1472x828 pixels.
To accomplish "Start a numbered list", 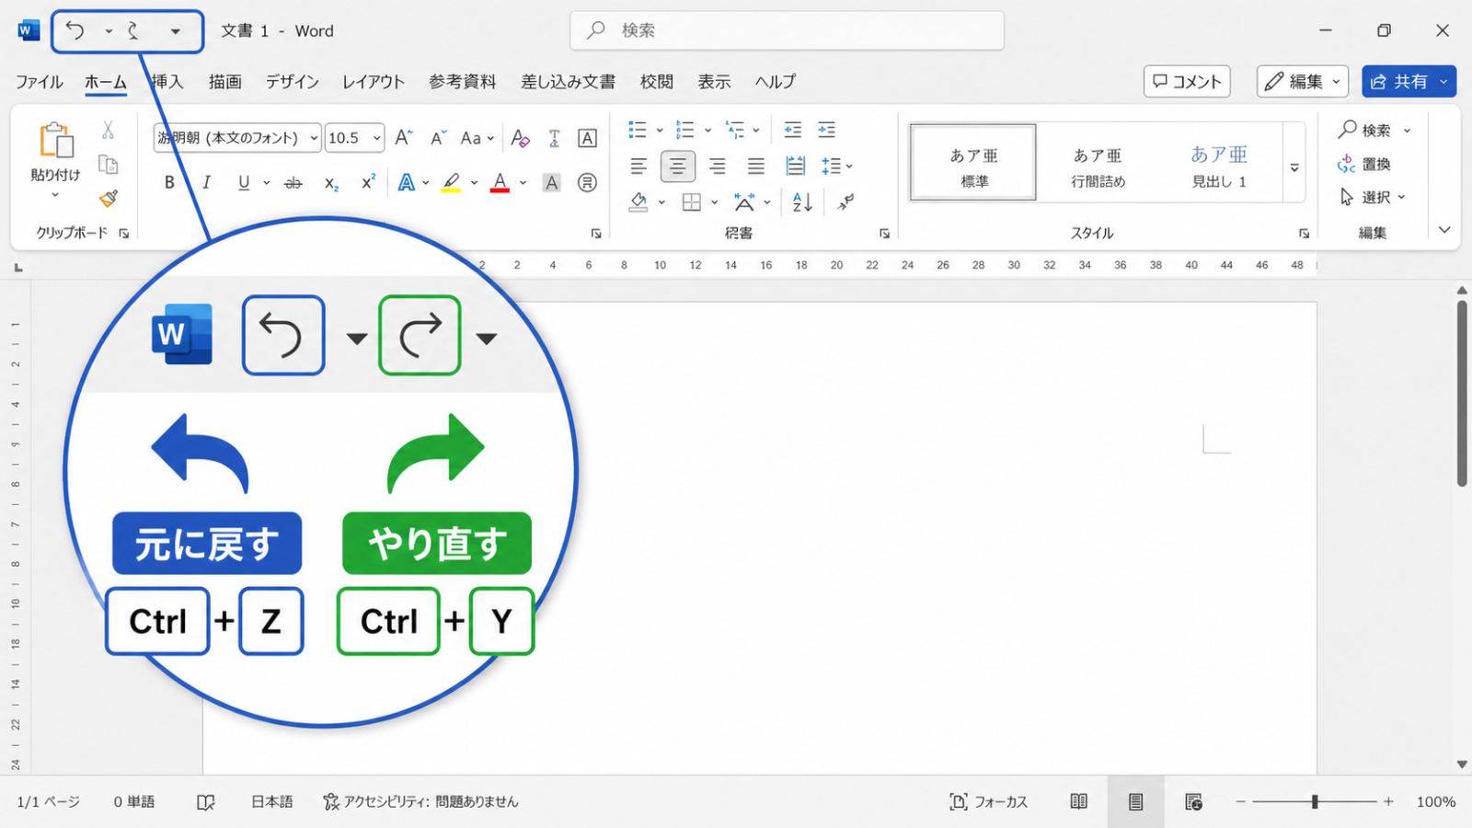I will pos(684,130).
